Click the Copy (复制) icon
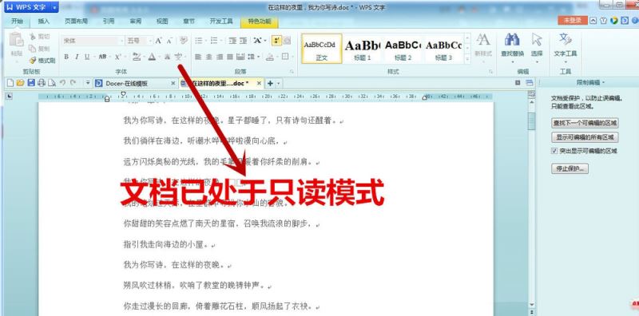 [32, 49]
